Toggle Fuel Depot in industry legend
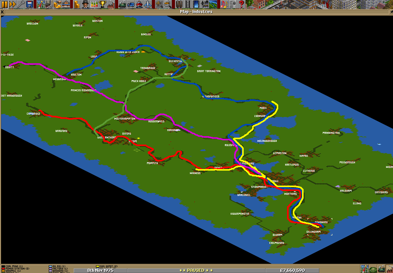393x273 pixels. coord(107,266)
